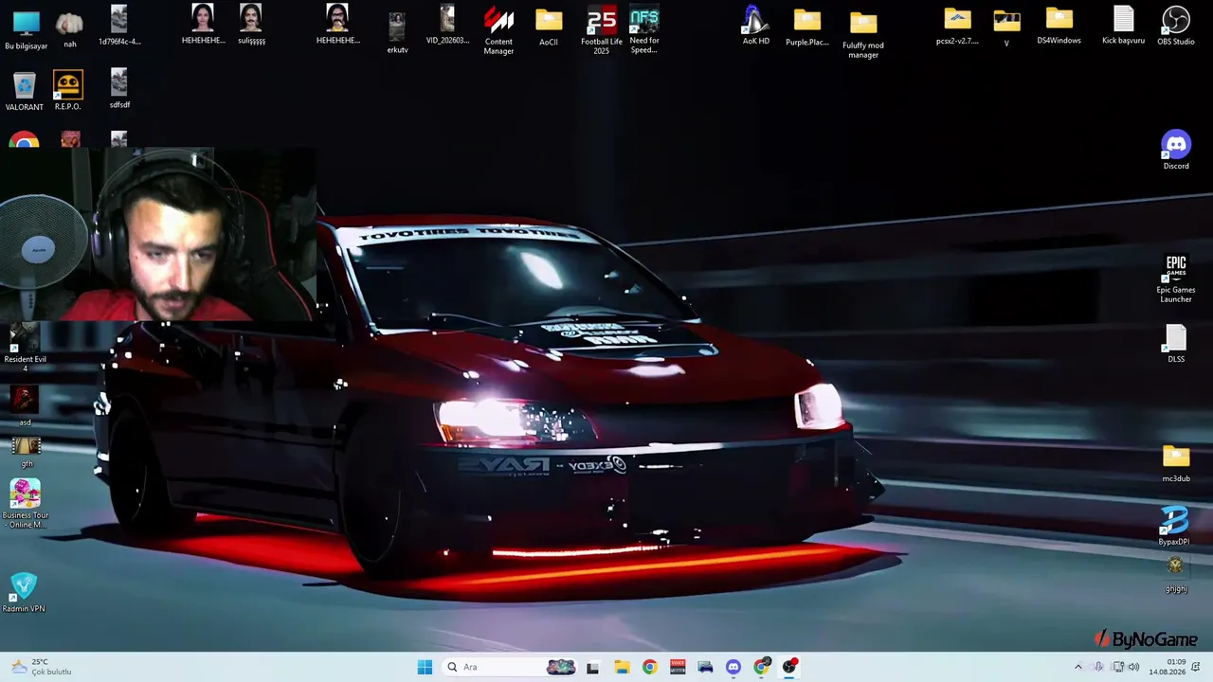Launch Radmin VPN desktop shortcut

24,593
